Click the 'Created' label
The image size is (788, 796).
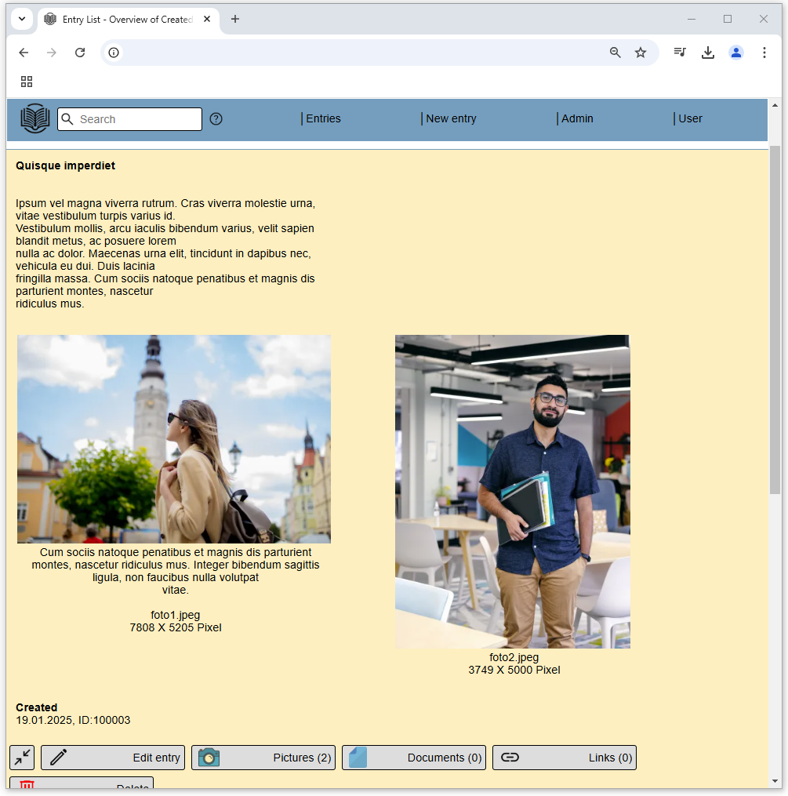(x=37, y=707)
